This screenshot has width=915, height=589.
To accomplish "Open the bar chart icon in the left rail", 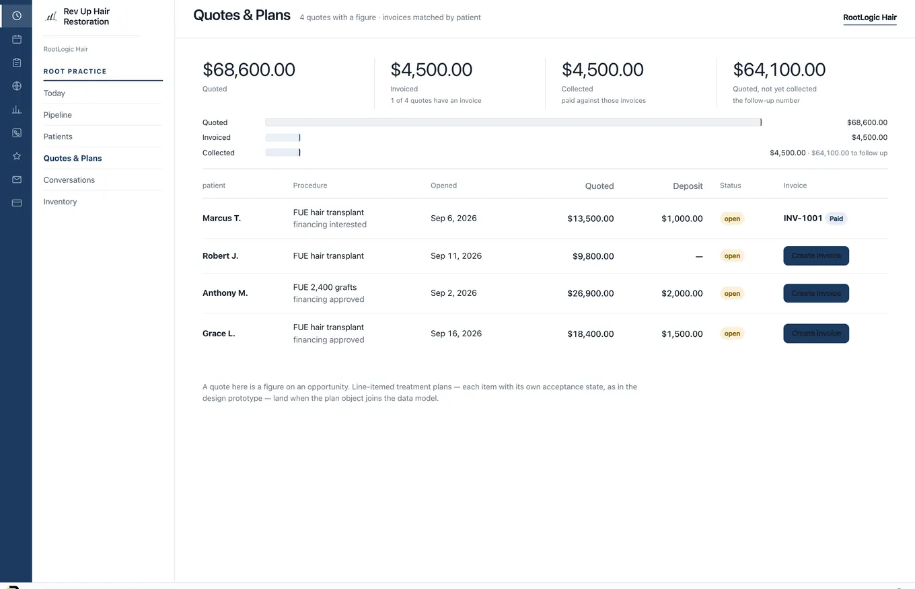I will 16,109.
